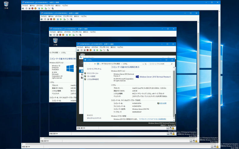
Task: Open リモートの設定 link in システム window
Action: coord(91,76)
